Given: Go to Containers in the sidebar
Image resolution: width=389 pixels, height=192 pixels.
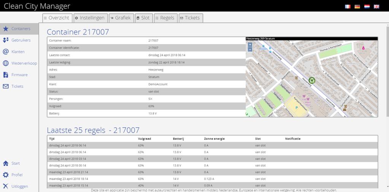Looking at the screenshot, I should pyautogui.click(x=21, y=29).
